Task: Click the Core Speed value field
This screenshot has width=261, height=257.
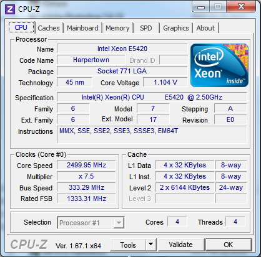Action: [86, 165]
